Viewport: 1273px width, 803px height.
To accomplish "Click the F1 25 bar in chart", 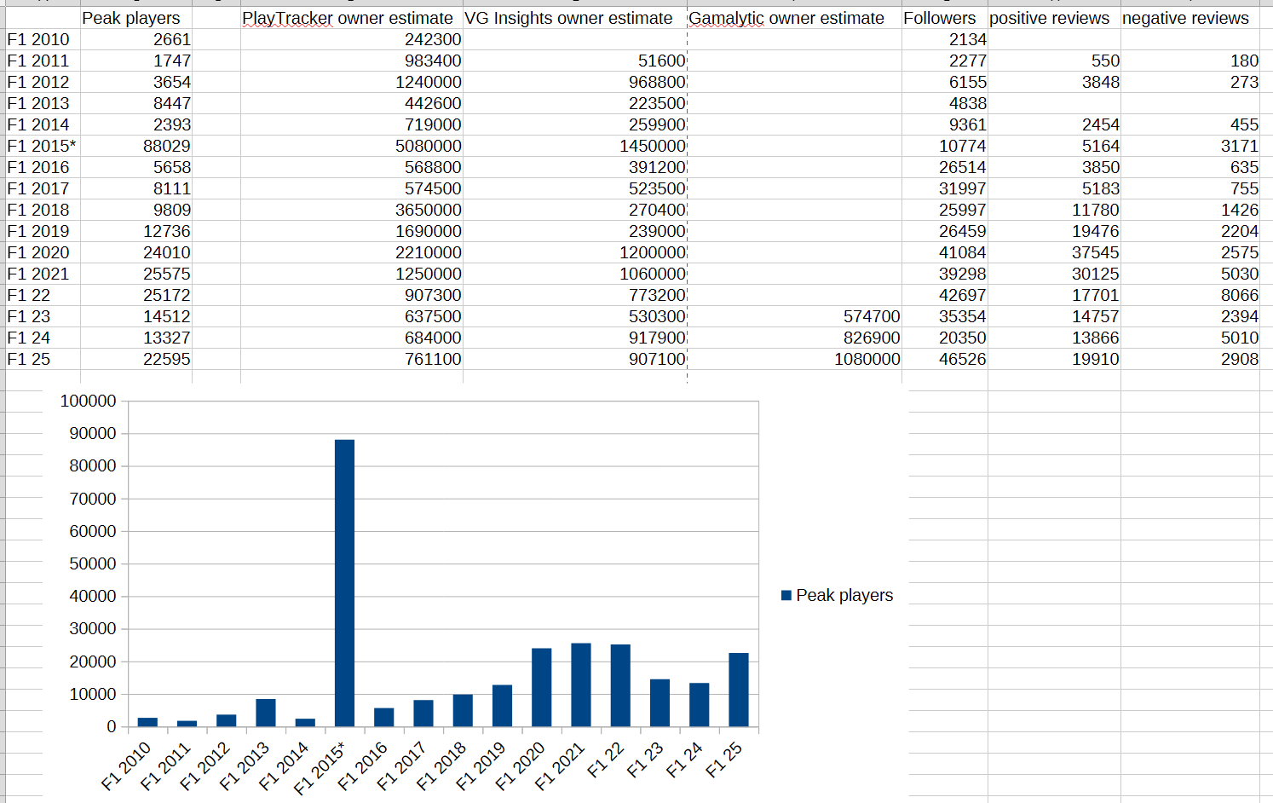I will tap(739, 690).
